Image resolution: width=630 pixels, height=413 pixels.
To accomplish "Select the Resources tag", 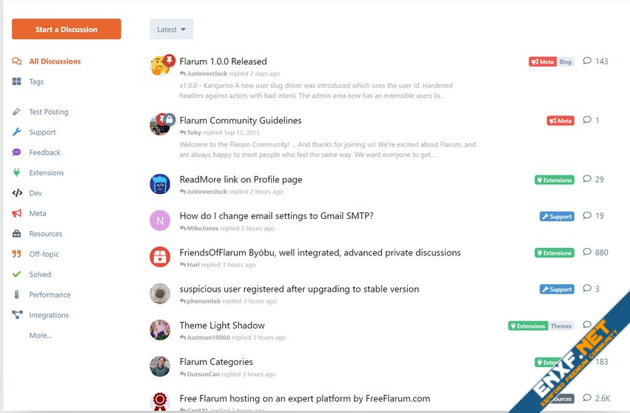I will [x=45, y=233].
